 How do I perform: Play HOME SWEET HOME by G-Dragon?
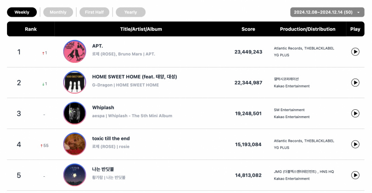[355, 83]
